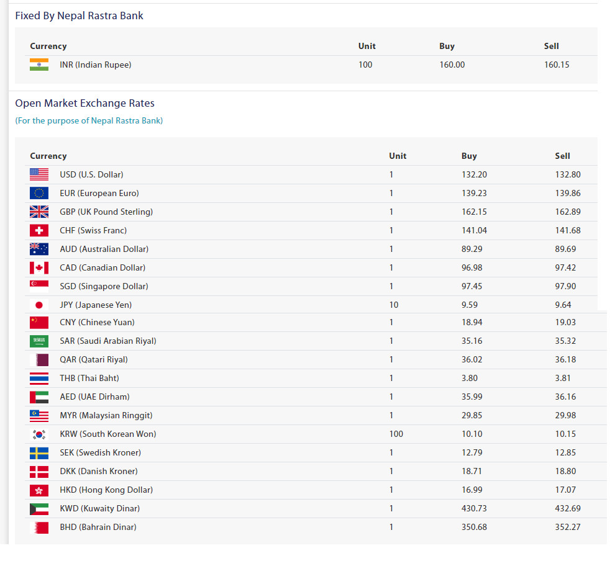Select the 'USD (U.S. Dollar)' currency name

pyautogui.click(x=91, y=174)
